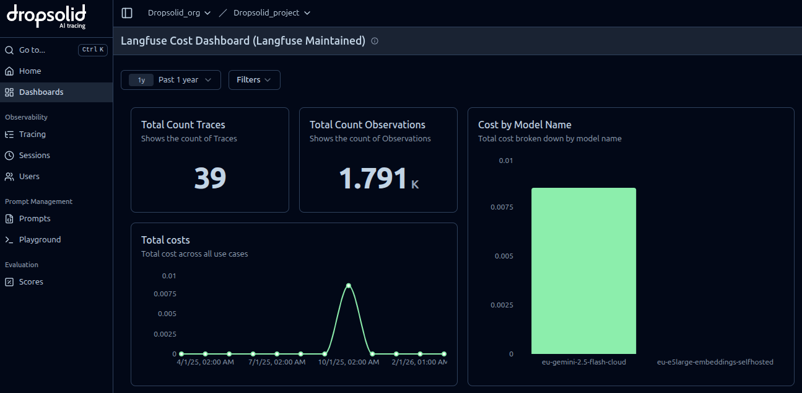
Task: Click the eu-gemini-2.5-flash-cloud axis label
Action: click(583, 362)
